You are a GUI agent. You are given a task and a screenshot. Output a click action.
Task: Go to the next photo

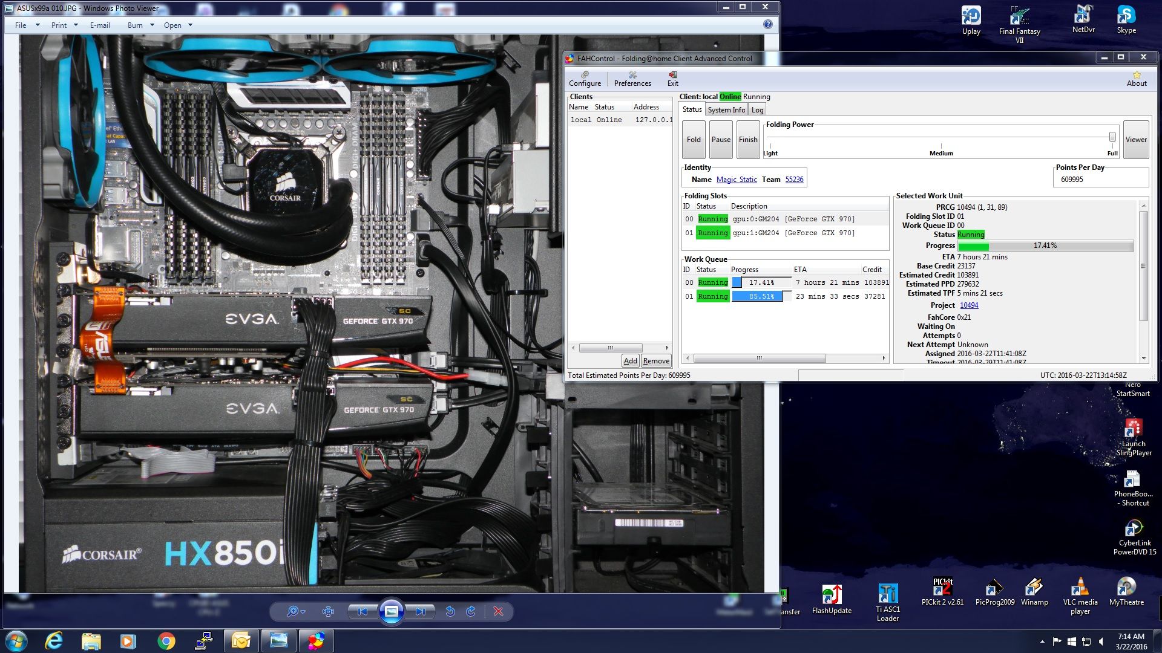click(x=421, y=611)
